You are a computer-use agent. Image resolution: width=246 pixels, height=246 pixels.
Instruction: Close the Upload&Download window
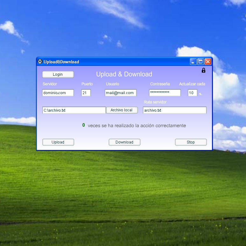pyautogui.click(x=208, y=62)
